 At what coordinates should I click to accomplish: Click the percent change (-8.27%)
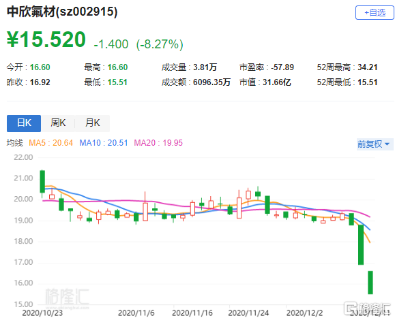(x=160, y=44)
